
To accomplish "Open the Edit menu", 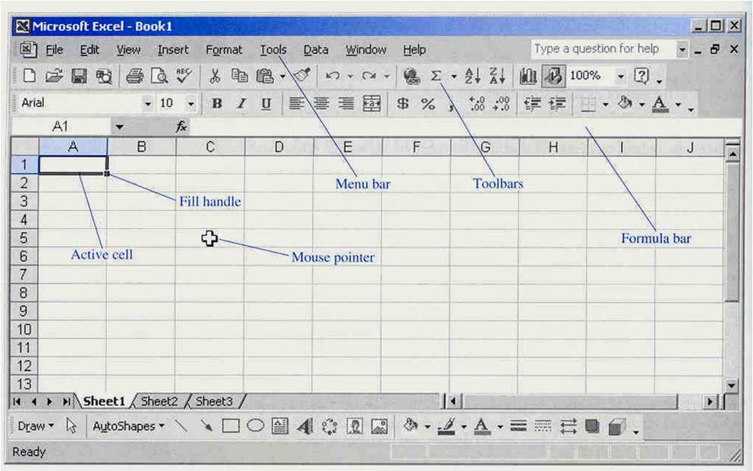I will tap(90, 50).
